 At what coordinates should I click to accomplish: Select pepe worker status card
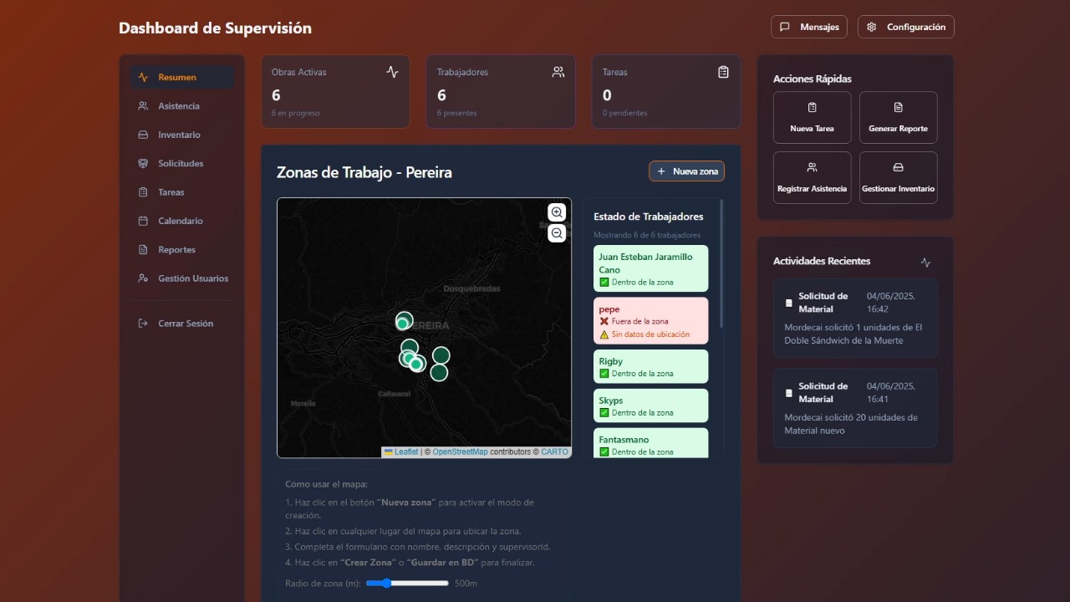click(650, 321)
